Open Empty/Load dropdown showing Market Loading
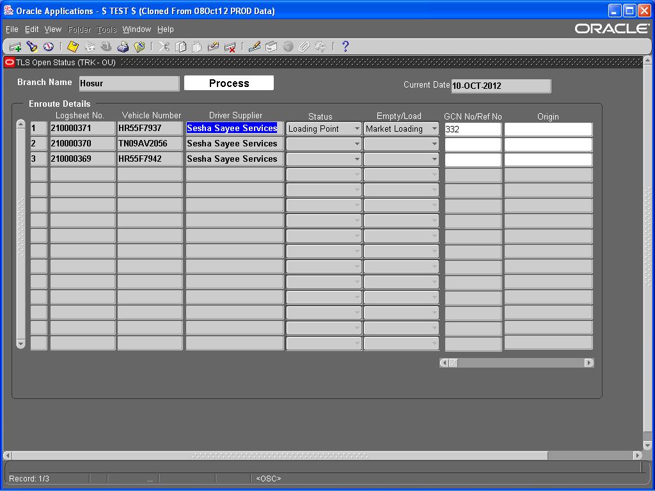This screenshot has height=491, width=655. pos(401,129)
